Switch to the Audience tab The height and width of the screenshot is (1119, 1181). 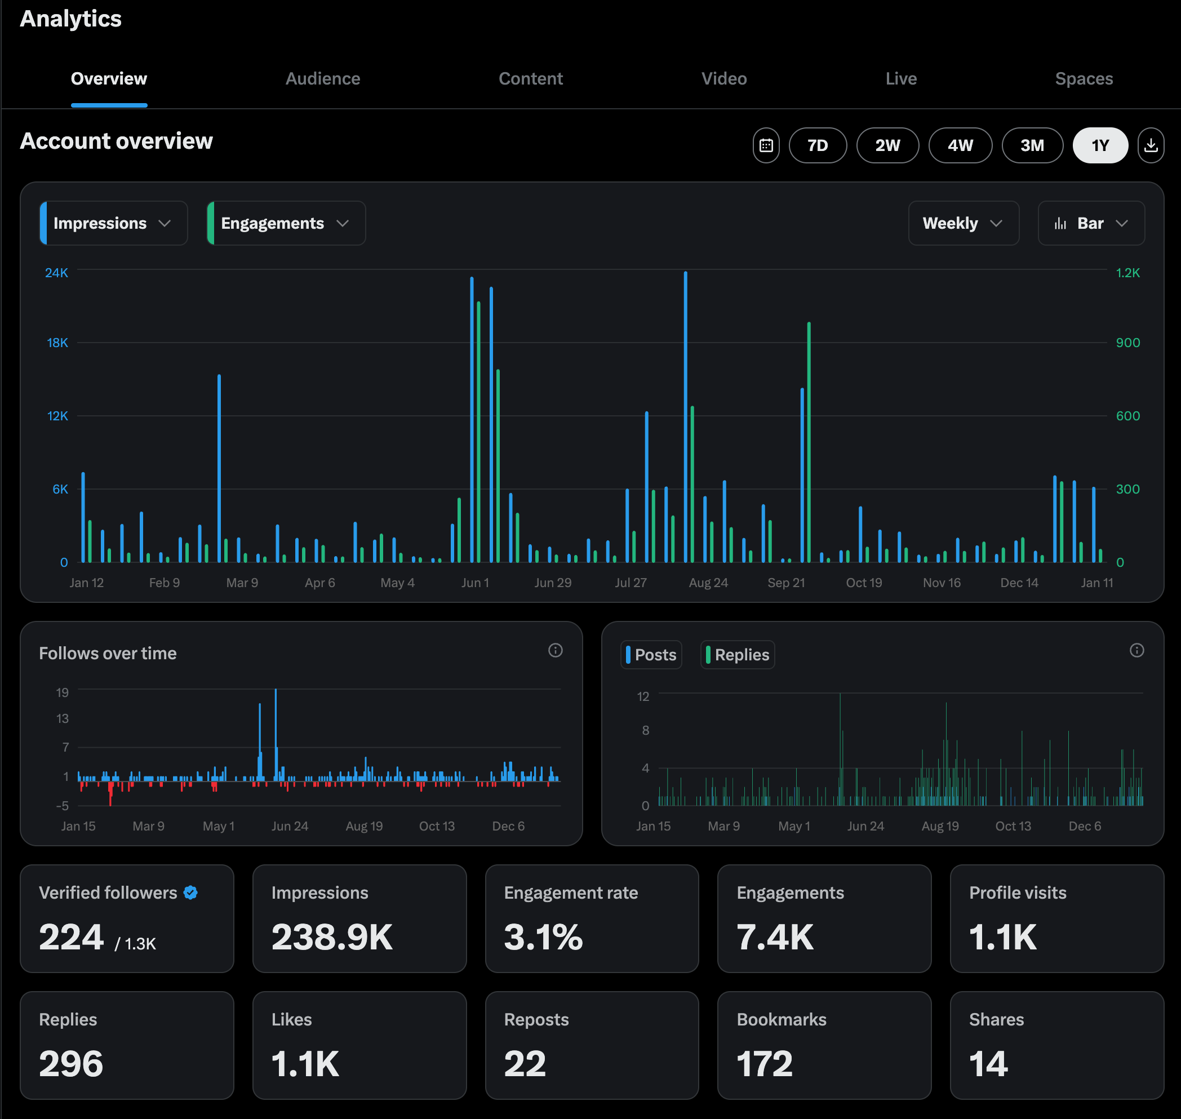pos(323,79)
